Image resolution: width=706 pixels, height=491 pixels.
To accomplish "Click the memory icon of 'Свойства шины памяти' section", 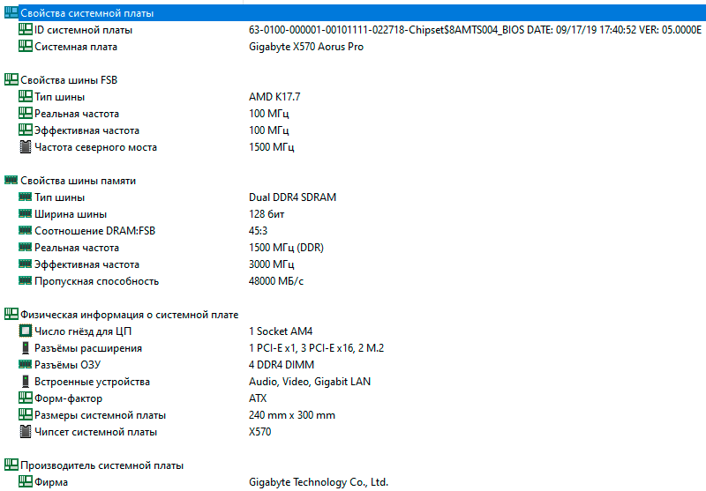I will 11,181.
